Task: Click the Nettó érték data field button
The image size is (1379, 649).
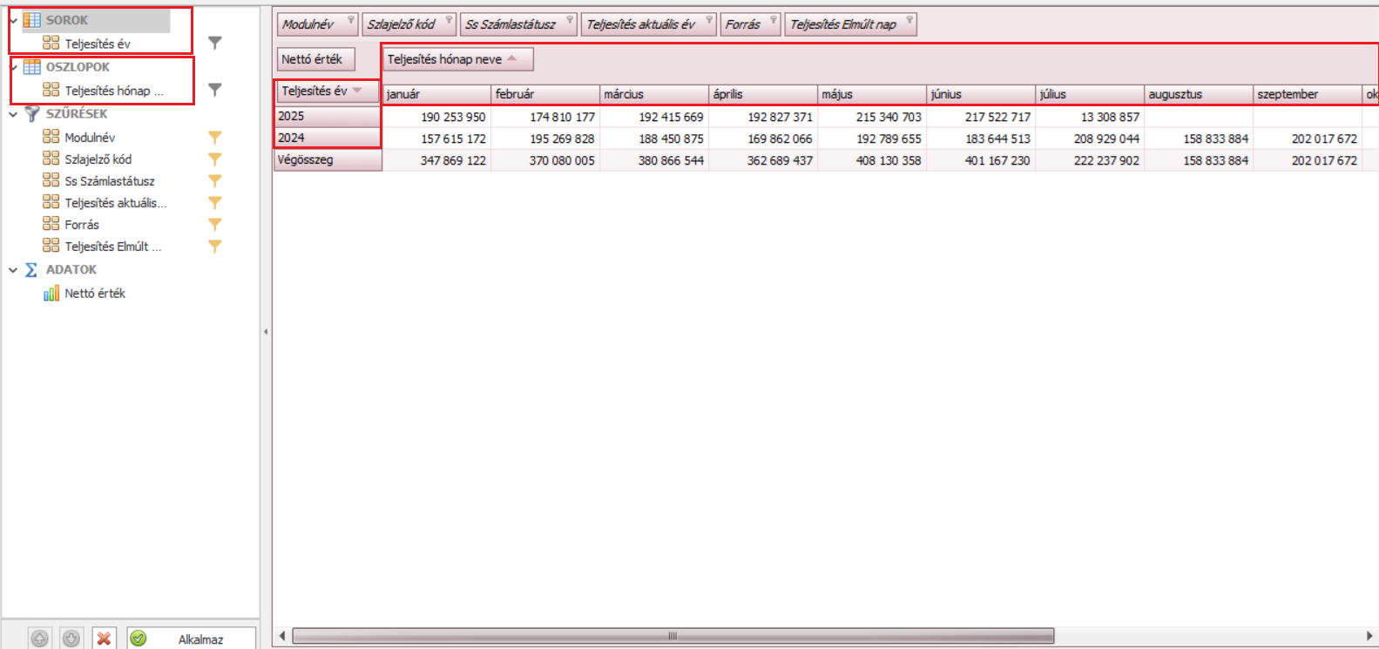Action: [315, 59]
